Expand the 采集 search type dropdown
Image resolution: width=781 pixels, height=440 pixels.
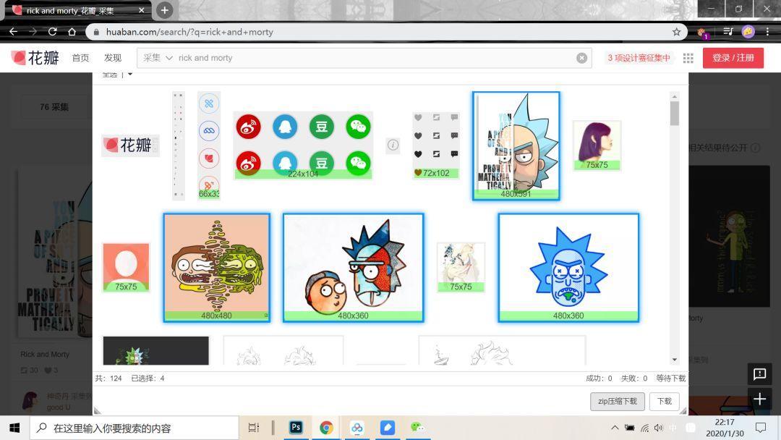[x=158, y=58]
